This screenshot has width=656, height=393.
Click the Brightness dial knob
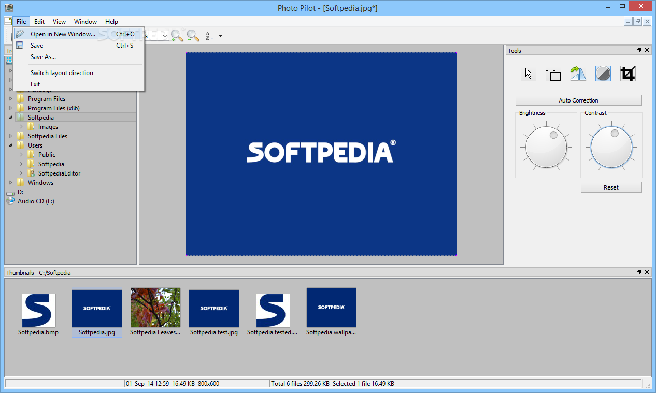click(546, 148)
